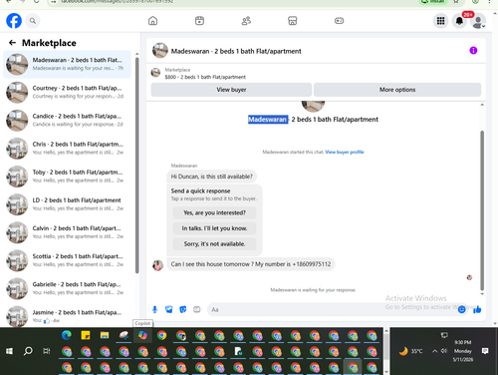Click the conversation list scrollbar
The image size is (498, 375).
pyautogui.click(x=136, y=166)
